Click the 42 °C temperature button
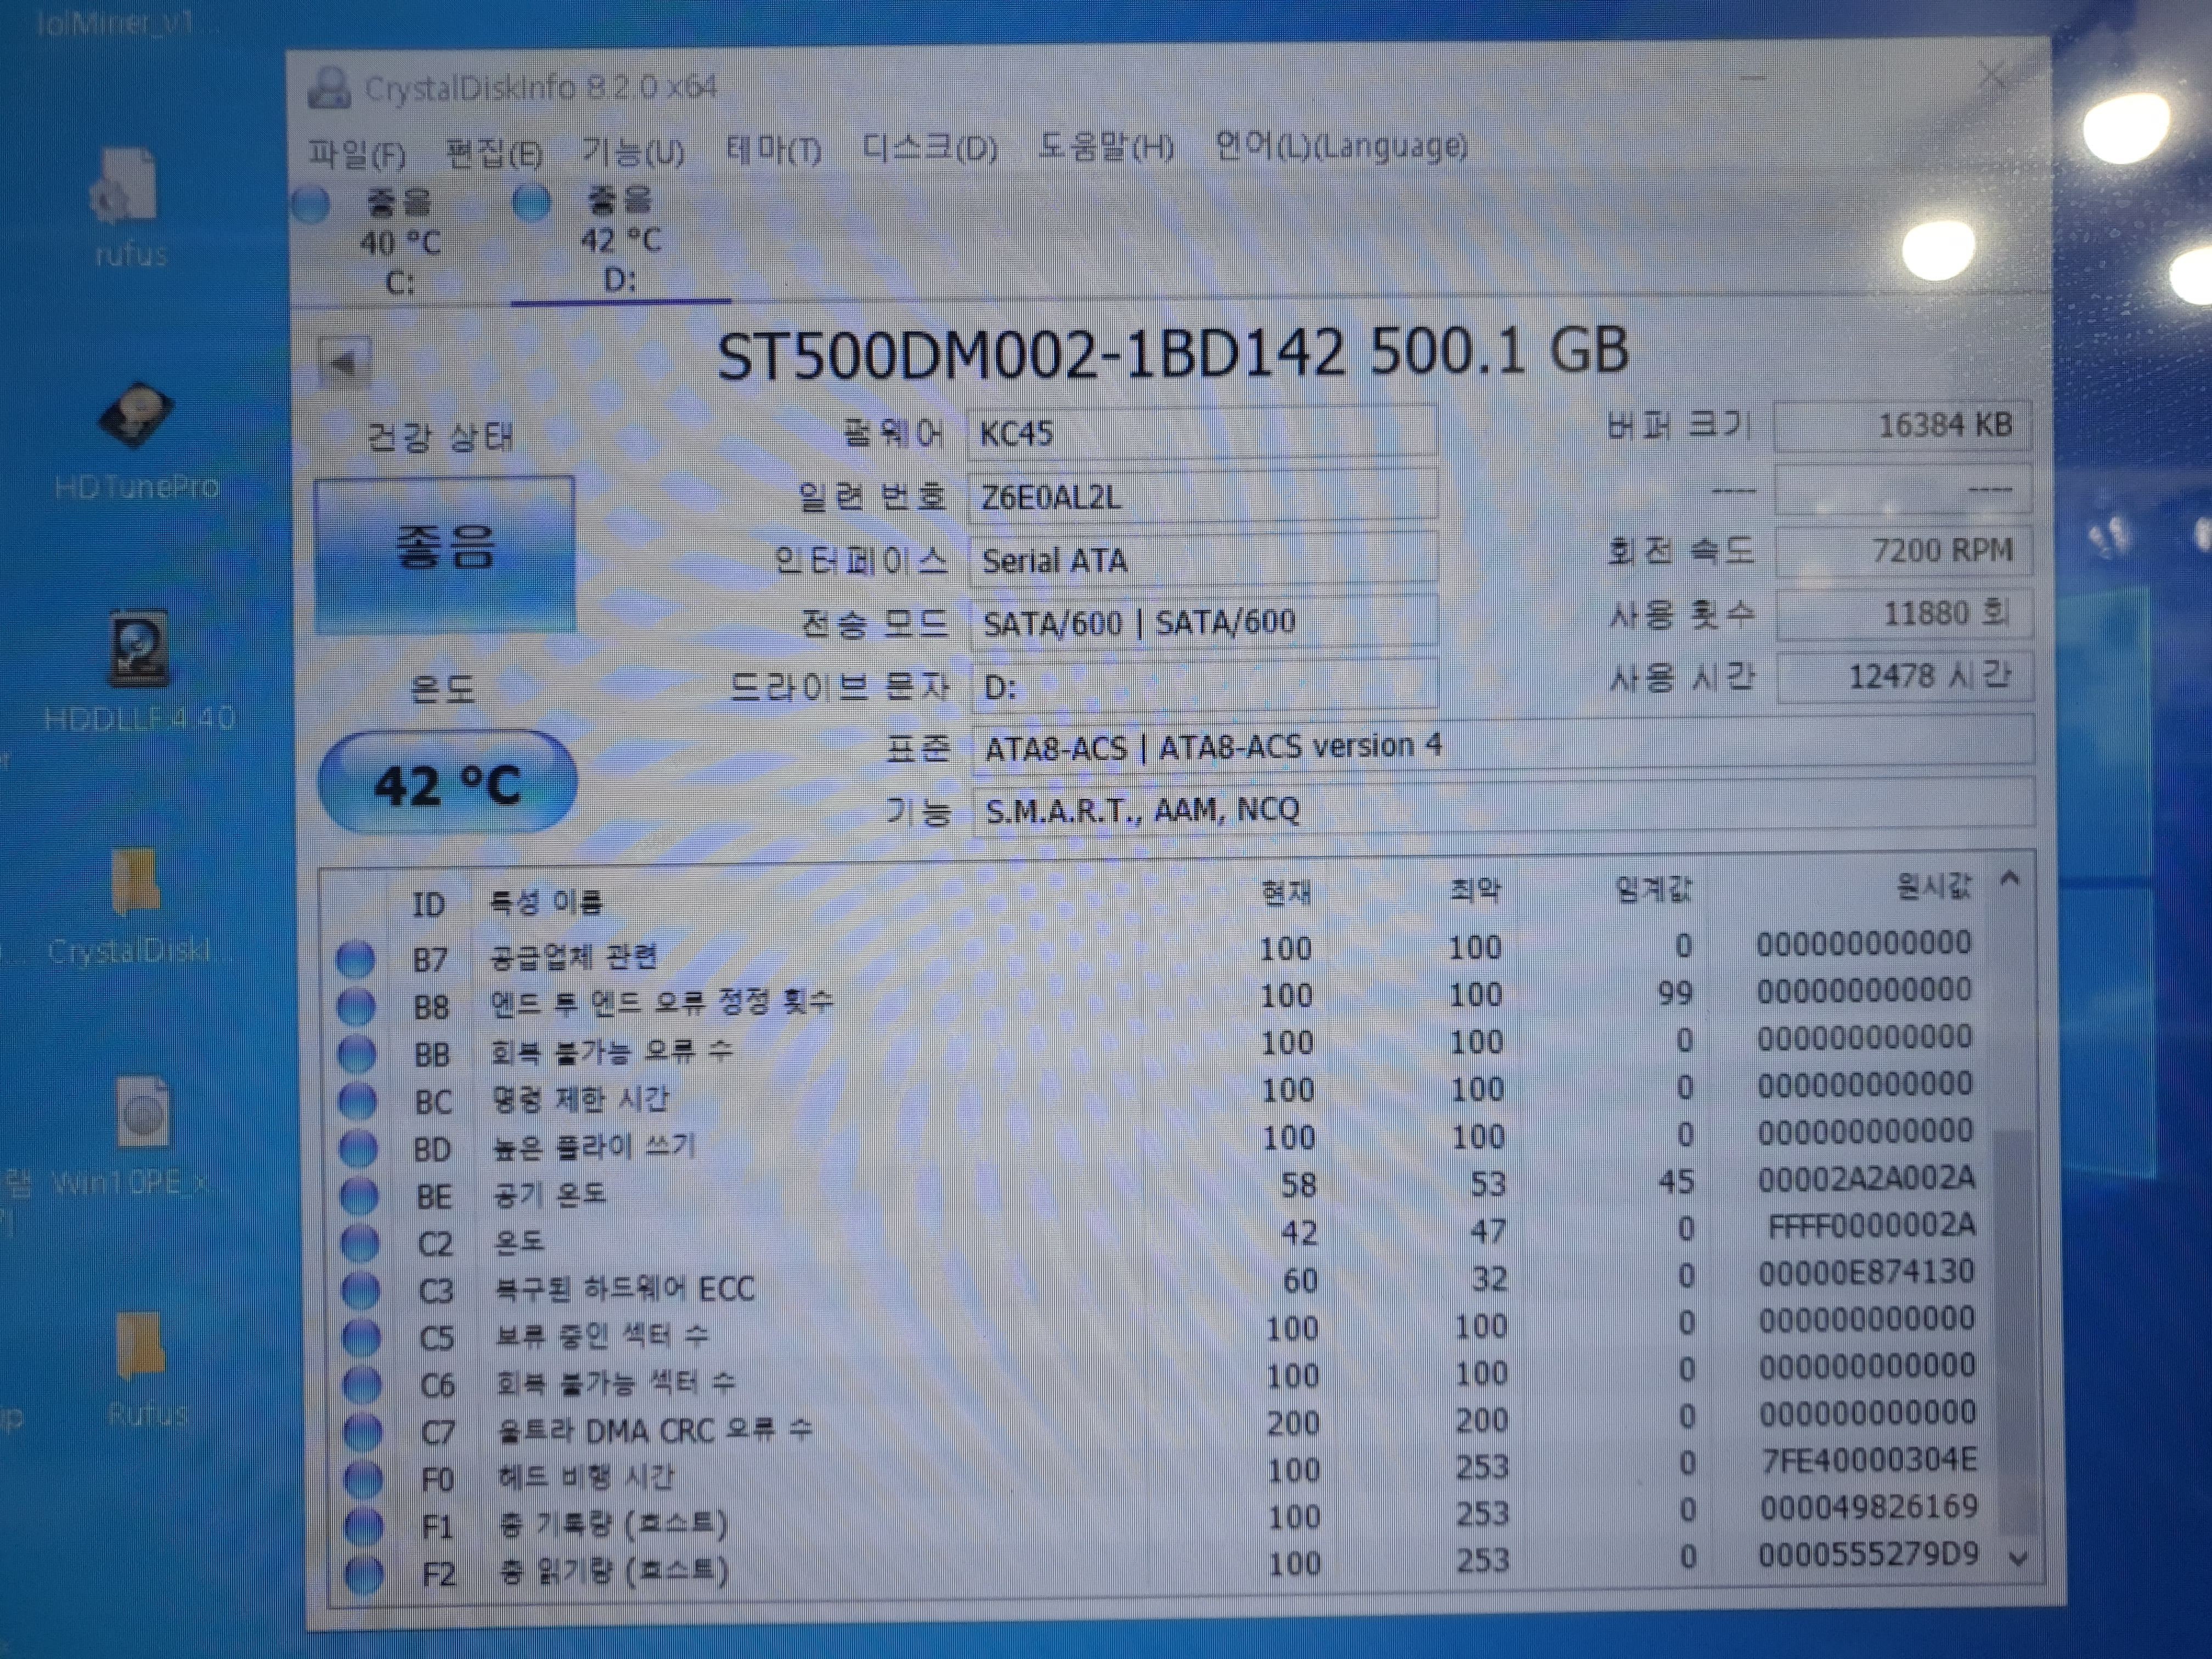 (447, 783)
